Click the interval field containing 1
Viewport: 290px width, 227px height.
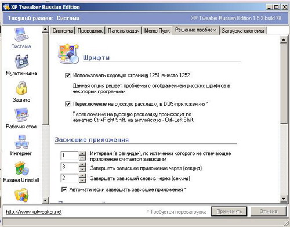[x=70, y=156]
